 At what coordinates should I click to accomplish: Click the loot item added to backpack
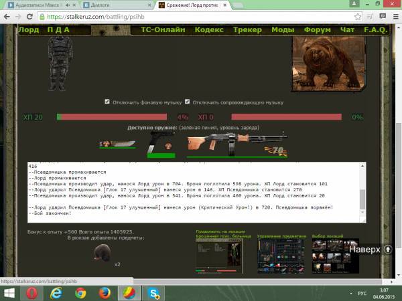tap(103, 254)
